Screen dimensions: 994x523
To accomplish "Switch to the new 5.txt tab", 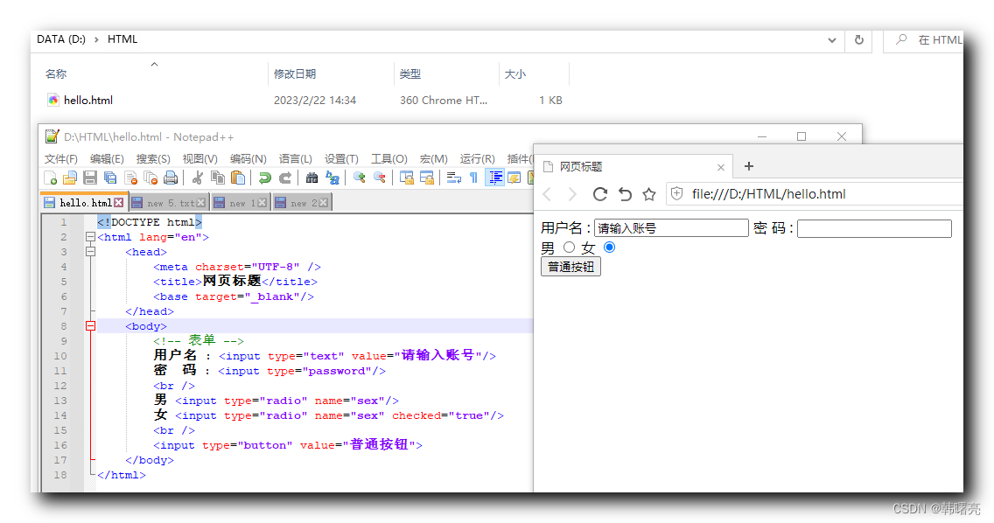I will pos(170,203).
